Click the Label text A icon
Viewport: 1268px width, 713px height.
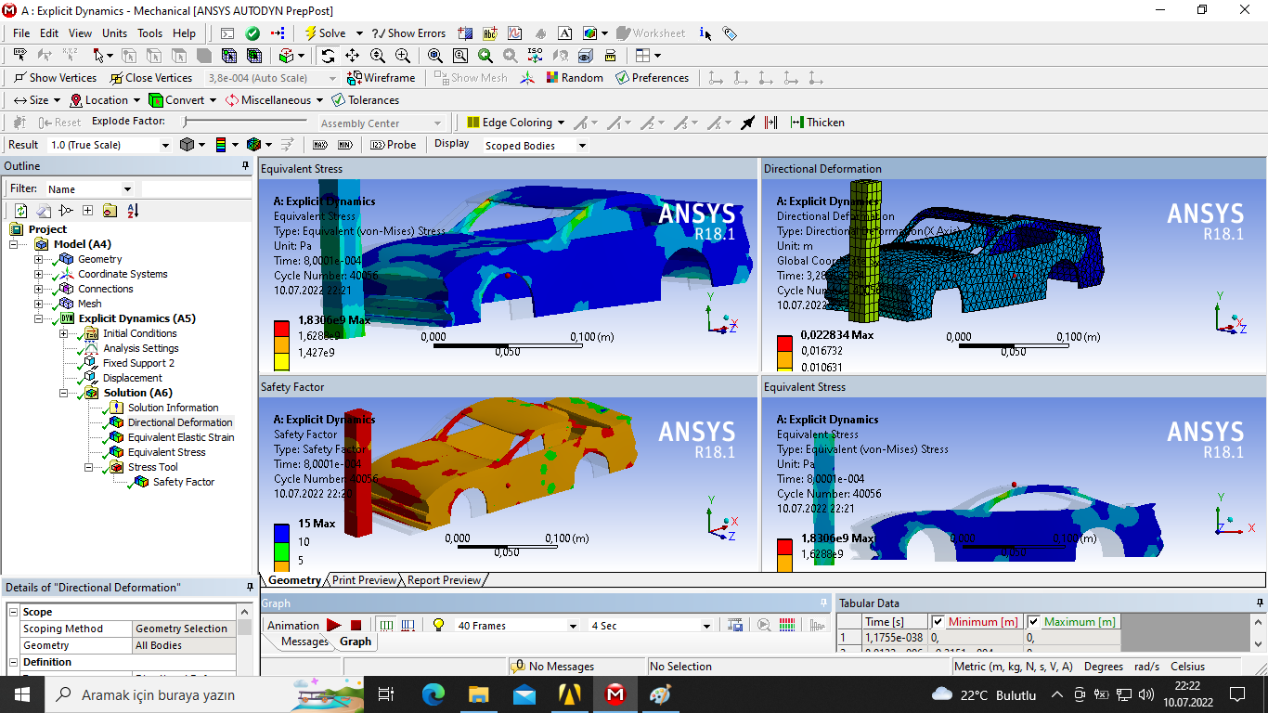(x=564, y=32)
